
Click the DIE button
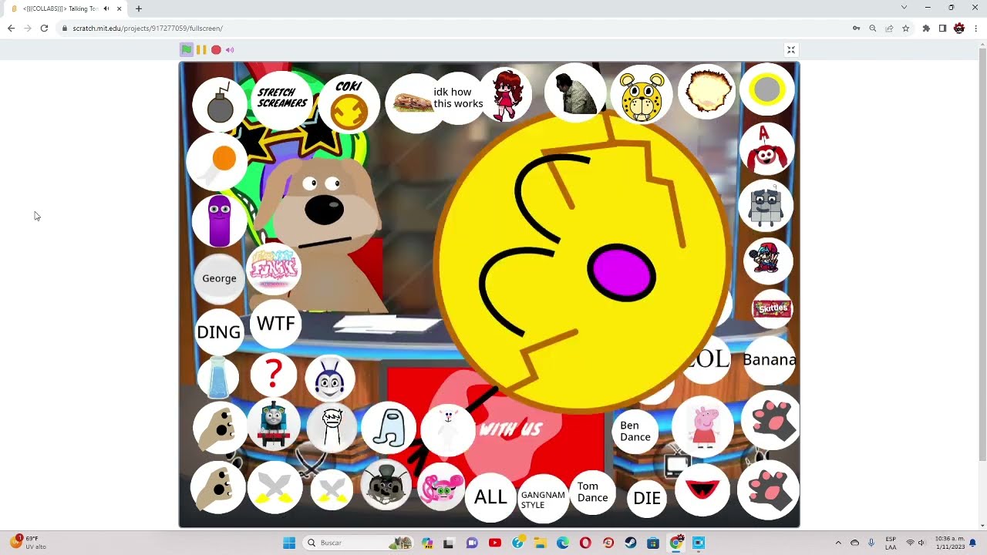click(x=647, y=499)
